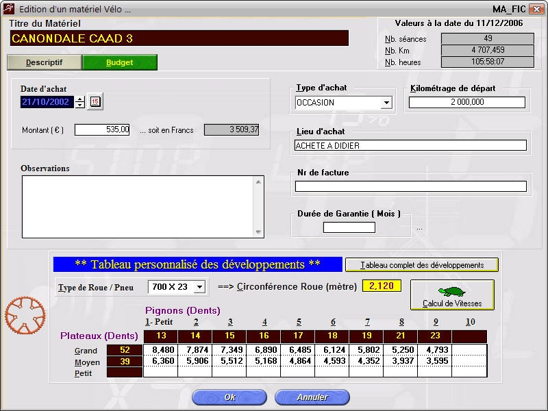This screenshot has height=411, width=548.
Task: Edit the CANONDALE CAAD 3 title field
Action: click(x=179, y=38)
